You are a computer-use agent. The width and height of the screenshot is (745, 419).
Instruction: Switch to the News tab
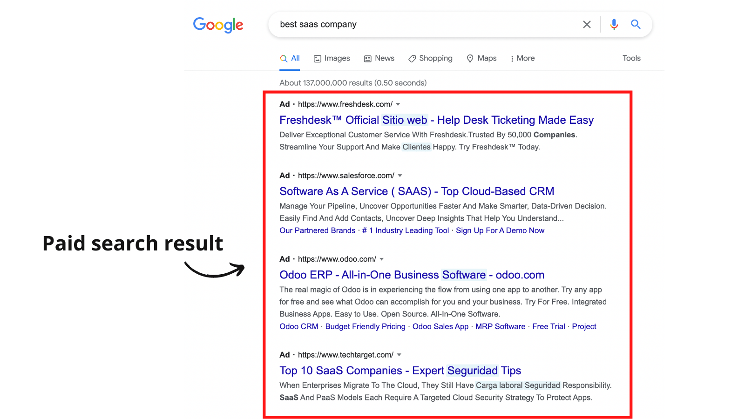coord(379,58)
